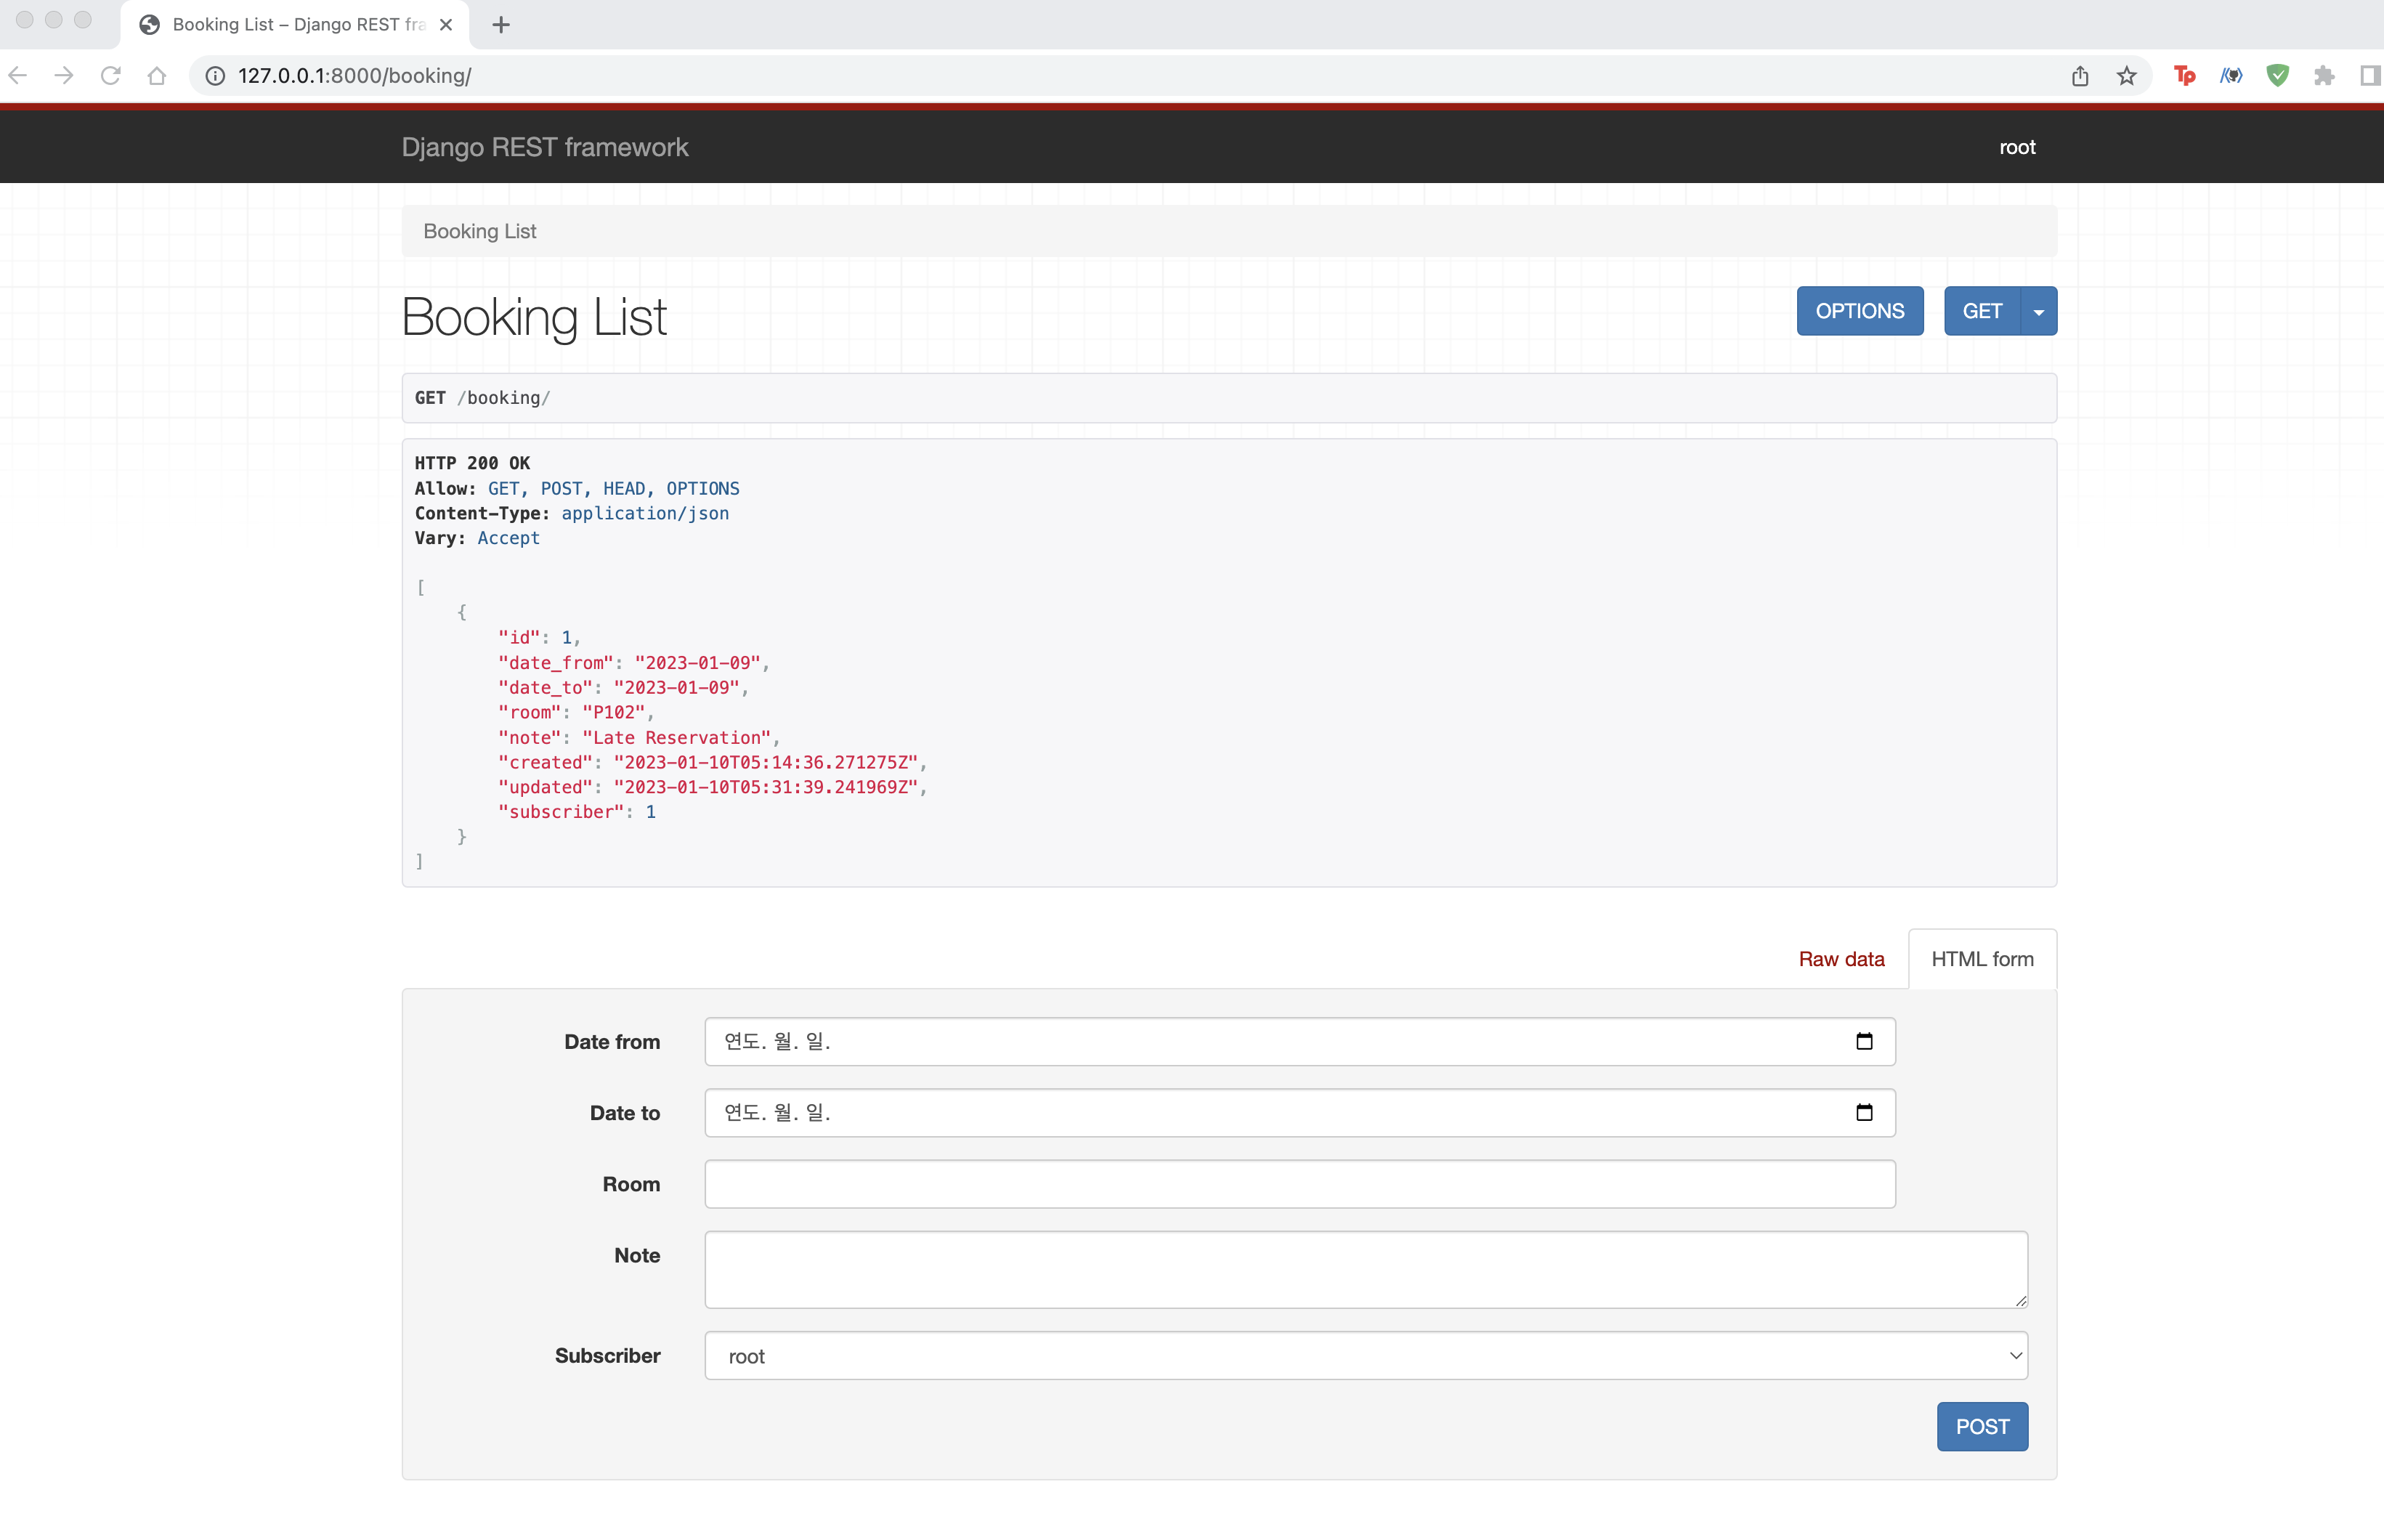Image resolution: width=2384 pixels, height=1540 pixels.
Task: Click the green shield extension icon
Action: click(2278, 76)
